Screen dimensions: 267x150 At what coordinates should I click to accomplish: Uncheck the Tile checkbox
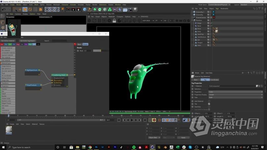pyautogui.click(x=209, y=104)
